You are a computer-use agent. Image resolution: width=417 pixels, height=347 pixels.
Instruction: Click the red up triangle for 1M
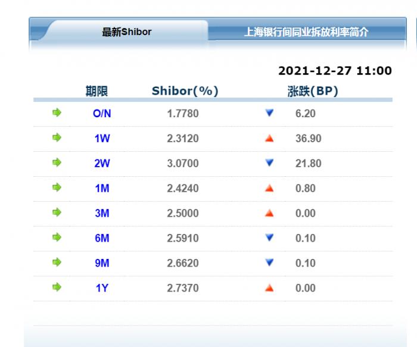pyautogui.click(x=269, y=188)
